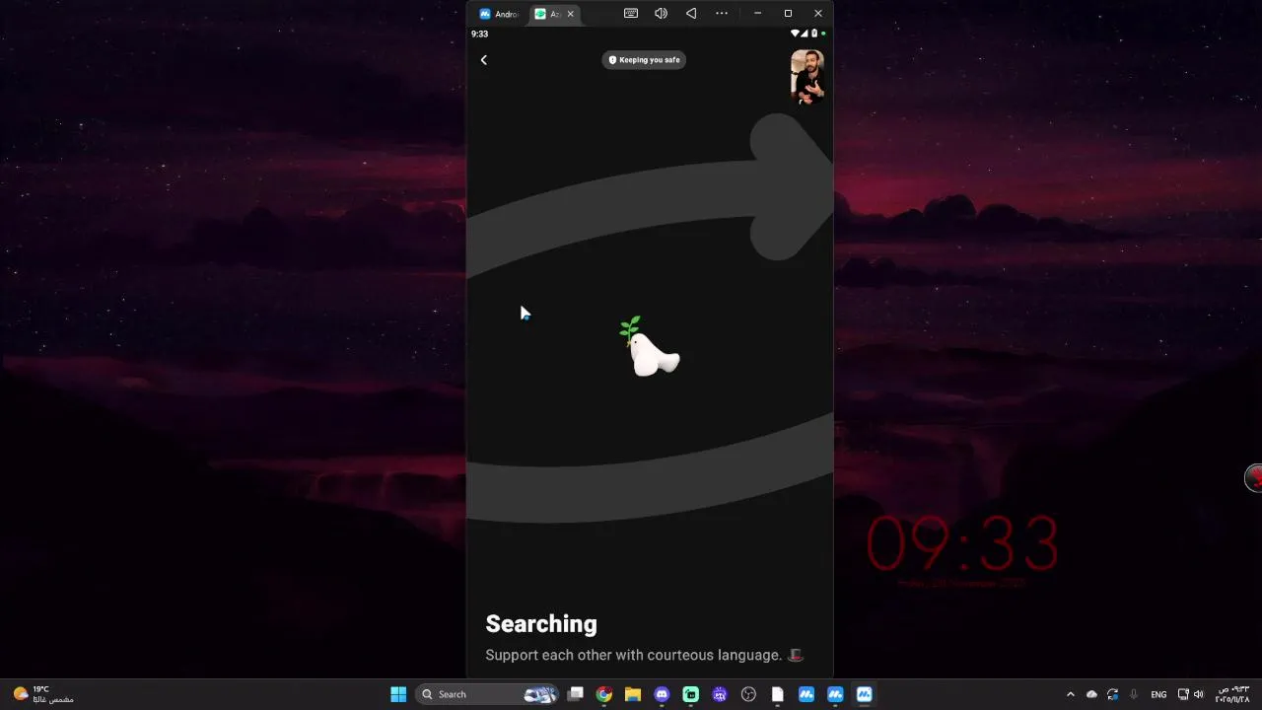Maximize the emulator window
Image resolution: width=1262 pixels, height=710 pixels.
(x=788, y=14)
